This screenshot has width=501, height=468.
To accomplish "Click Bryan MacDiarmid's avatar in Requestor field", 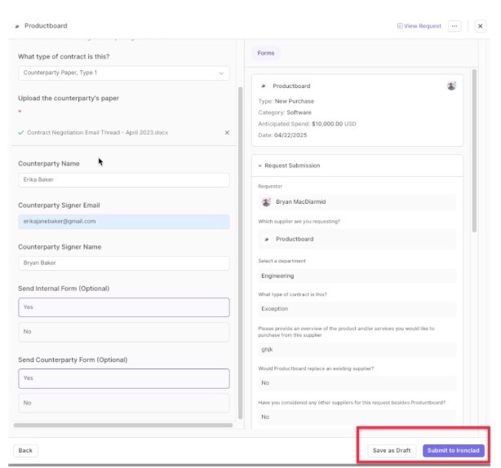I will click(266, 201).
